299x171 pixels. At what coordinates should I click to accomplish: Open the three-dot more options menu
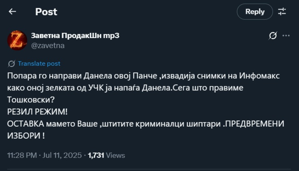pyautogui.click(x=286, y=36)
